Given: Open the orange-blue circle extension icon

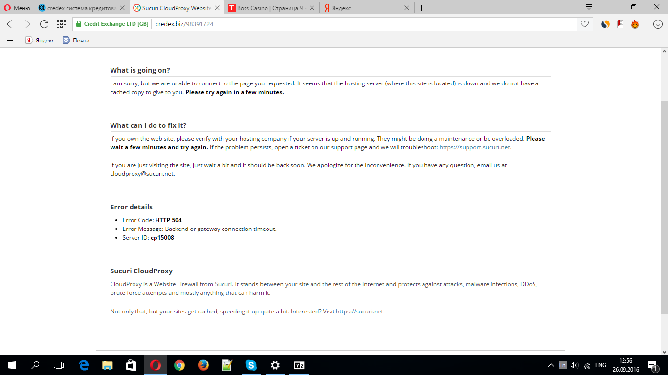Looking at the screenshot, I should coord(605,24).
